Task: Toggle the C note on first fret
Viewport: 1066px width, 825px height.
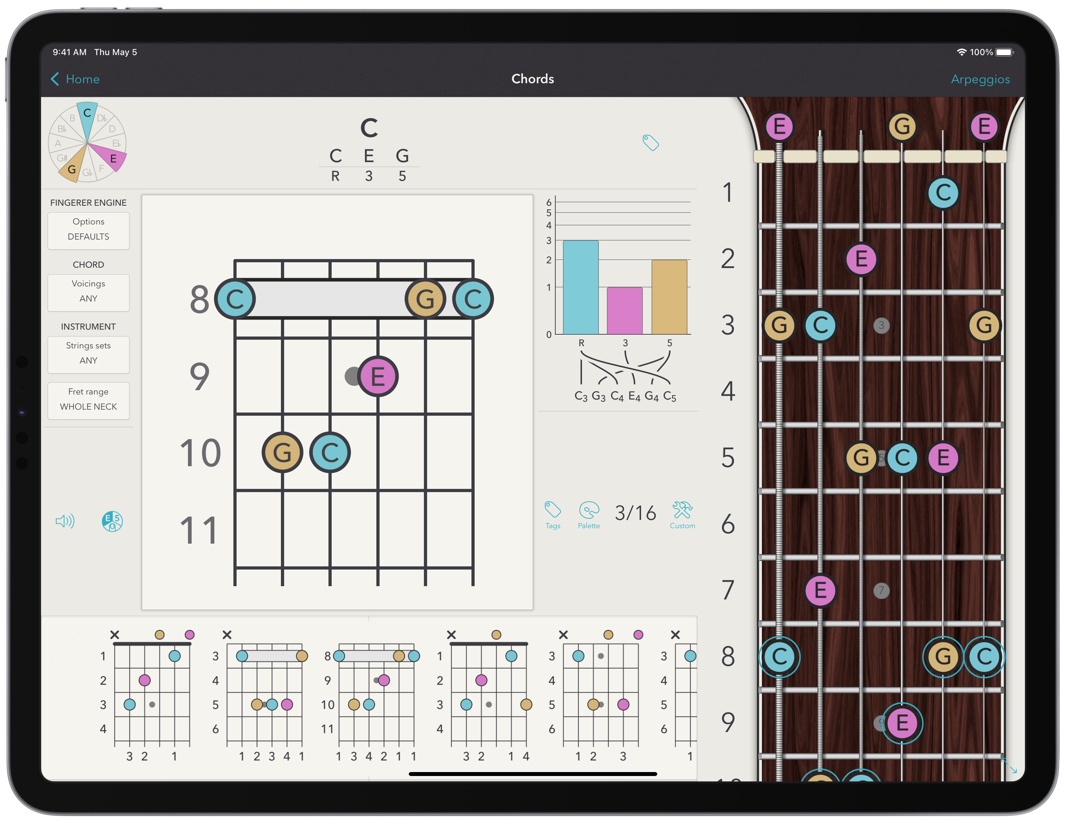Action: (x=942, y=192)
